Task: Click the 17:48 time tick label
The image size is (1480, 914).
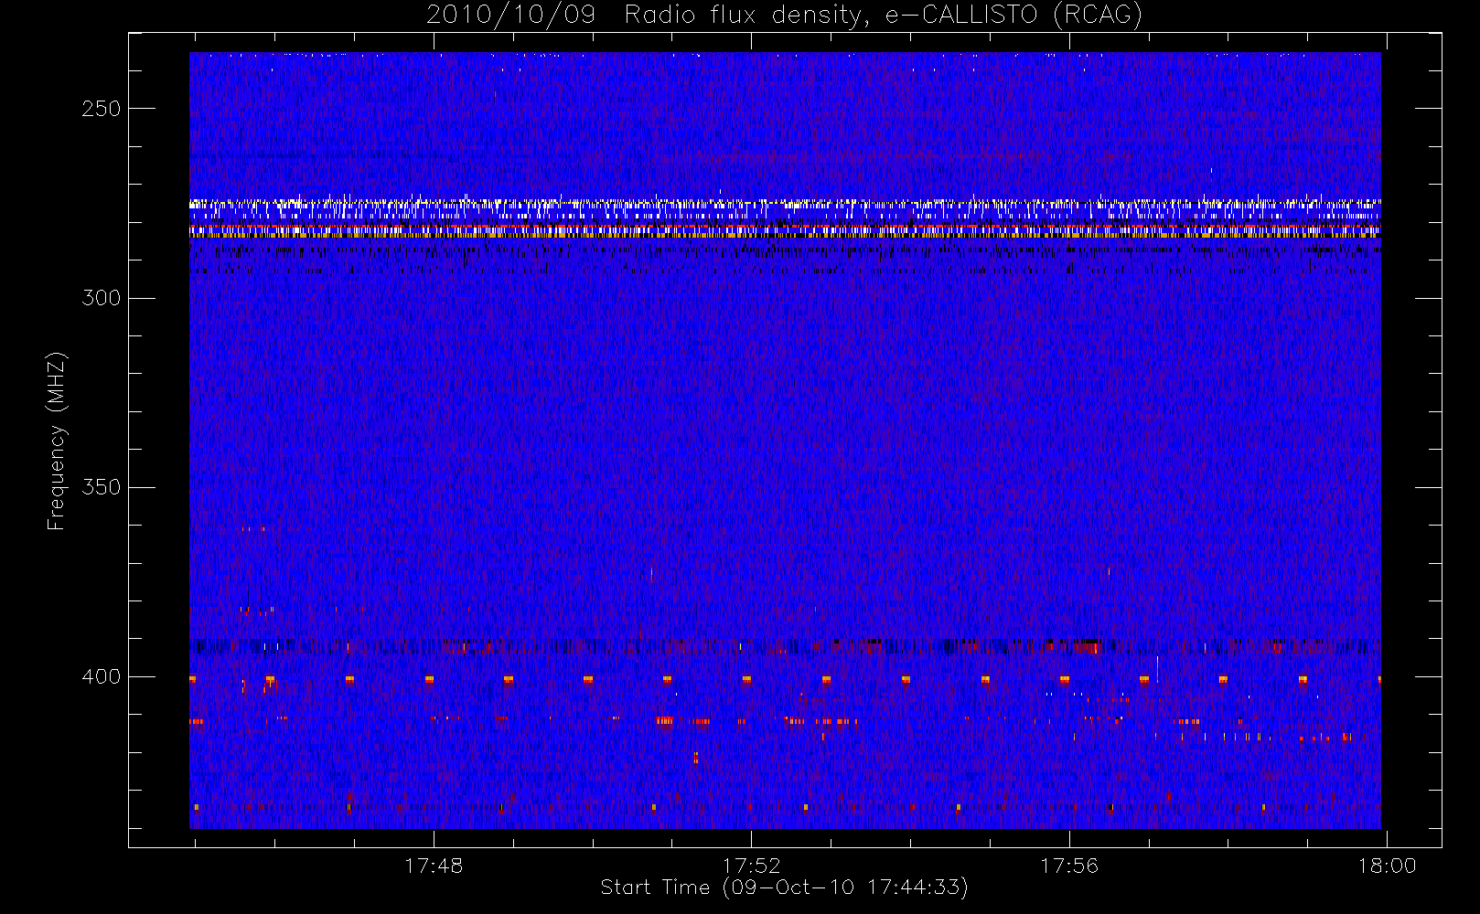Action: 434,866
